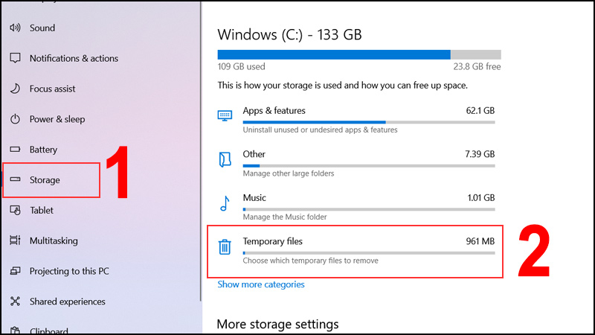Click the Sound speaker icon
Screen dimensions: 595x335
[14, 28]
